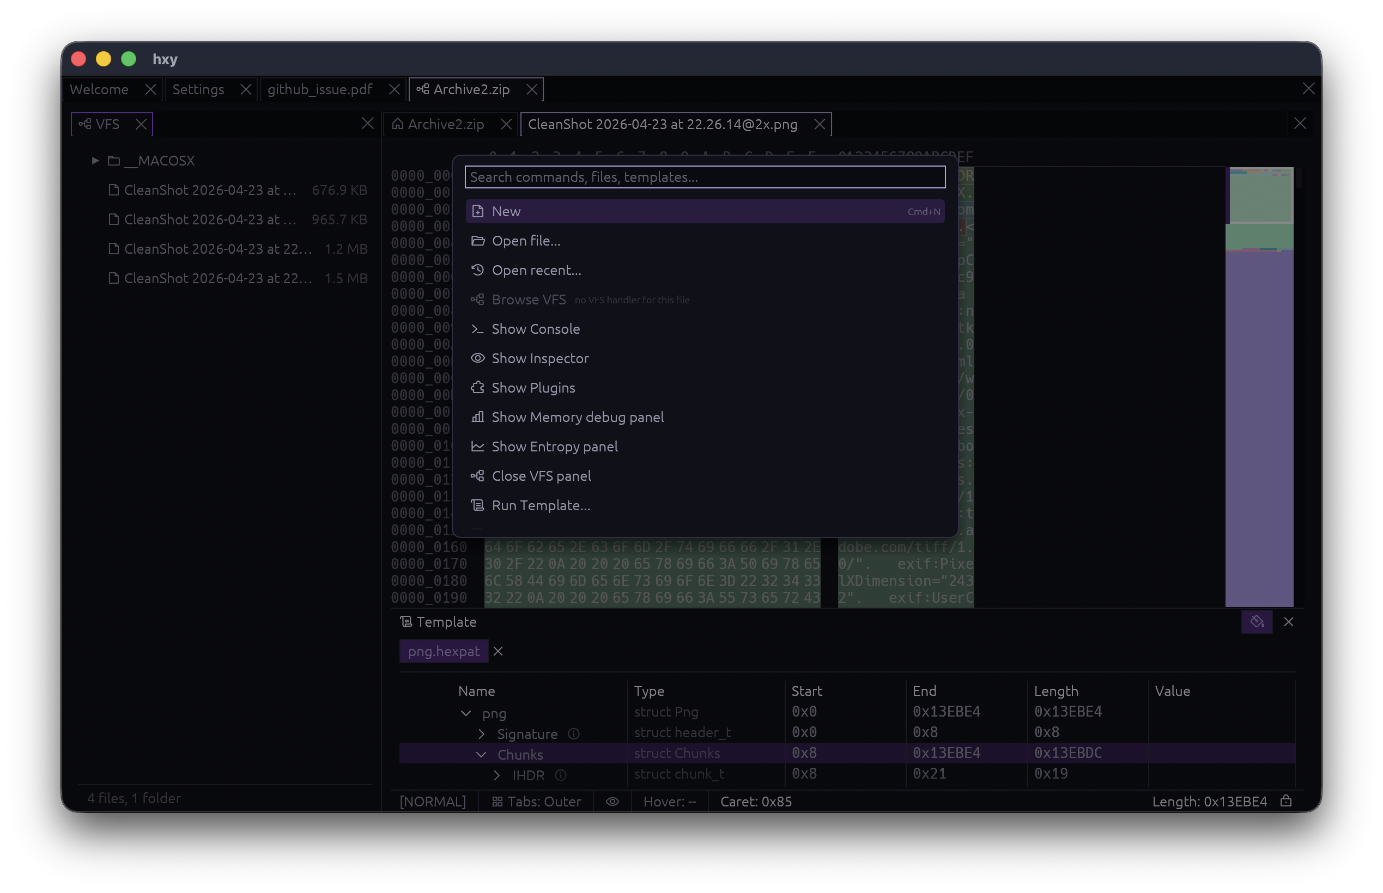
Task: Click the eye icon beside Show Inspector
Action: pyautogui.click(x=477, y=358)
